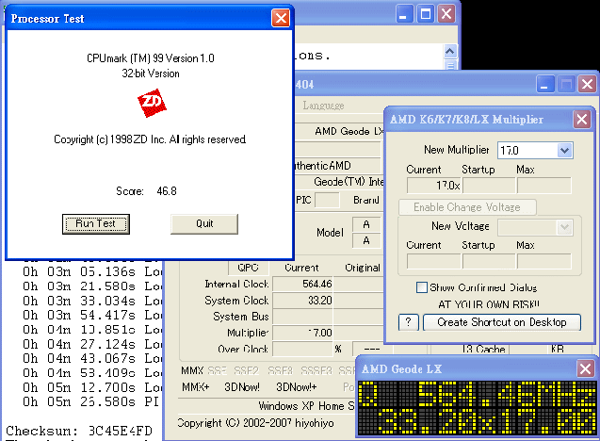The height and width of the screenshot is (441, 600).
Task: Close the AMD K6/K7/K8/LX Multiplier window
Action: (582, 120)
